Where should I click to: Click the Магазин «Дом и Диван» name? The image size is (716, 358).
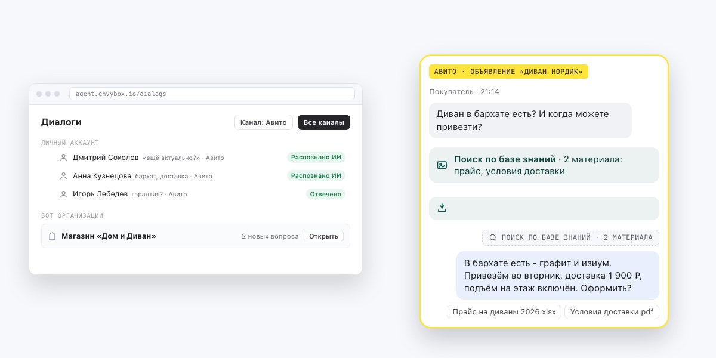[109, 236]
